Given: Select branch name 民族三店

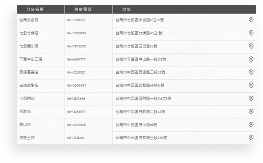Looking at the screenshot, I should [x=27, y=138].
